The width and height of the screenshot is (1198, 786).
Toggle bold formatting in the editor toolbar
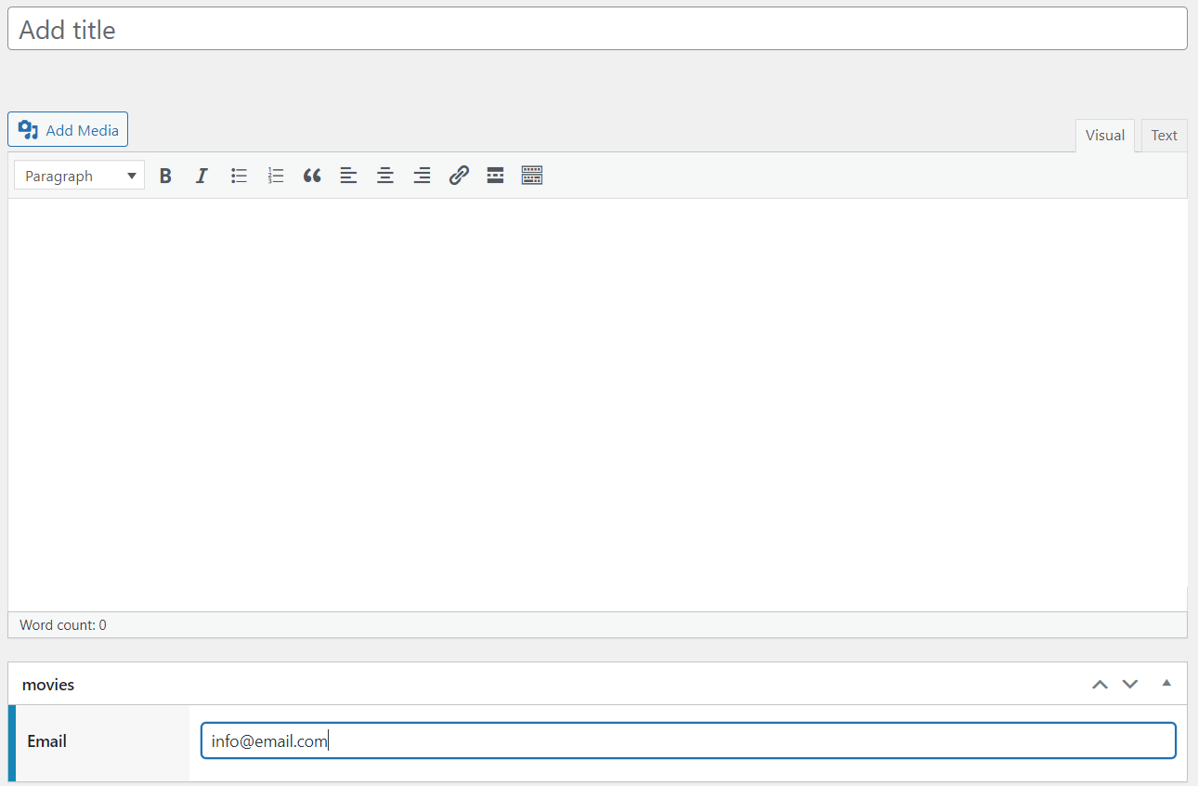165,175
